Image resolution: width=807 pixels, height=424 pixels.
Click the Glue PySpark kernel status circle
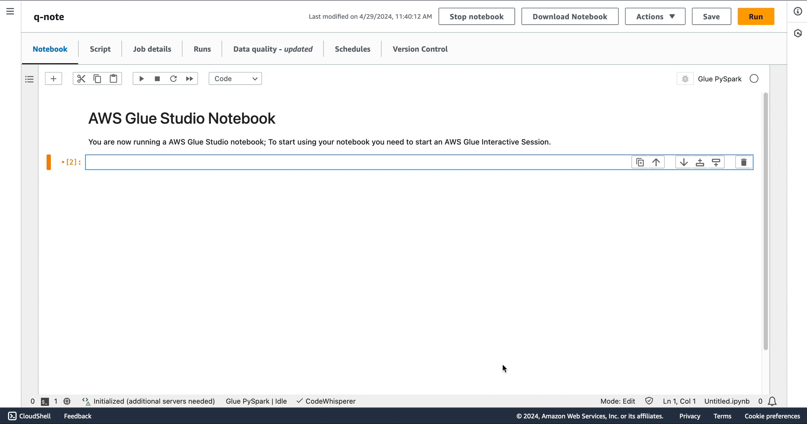754,79
